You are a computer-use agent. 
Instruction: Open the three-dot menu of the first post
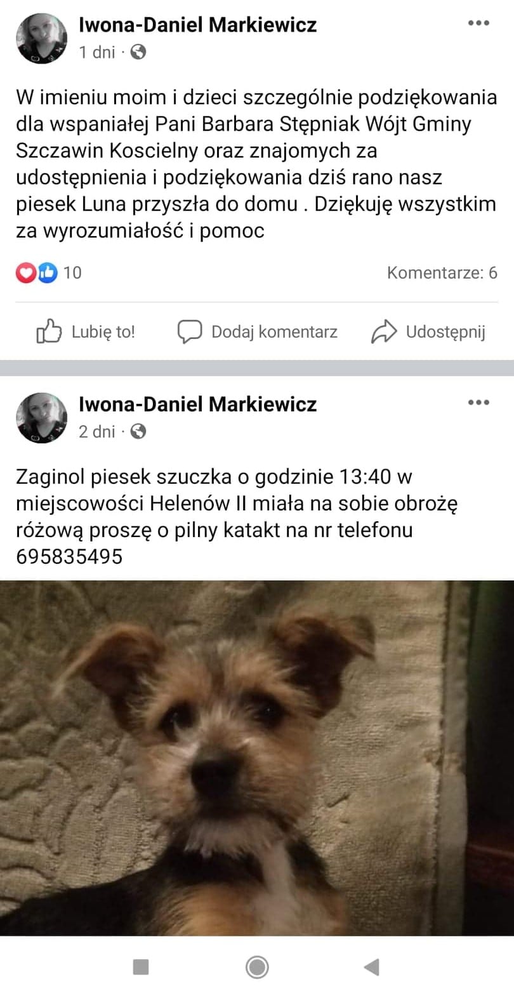coord(478,23)
